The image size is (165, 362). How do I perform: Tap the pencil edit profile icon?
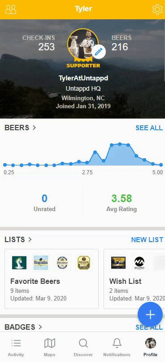click(x=99, y=52)
